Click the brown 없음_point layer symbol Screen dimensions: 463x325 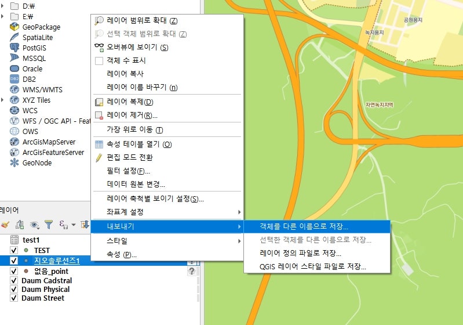(26, 271)
